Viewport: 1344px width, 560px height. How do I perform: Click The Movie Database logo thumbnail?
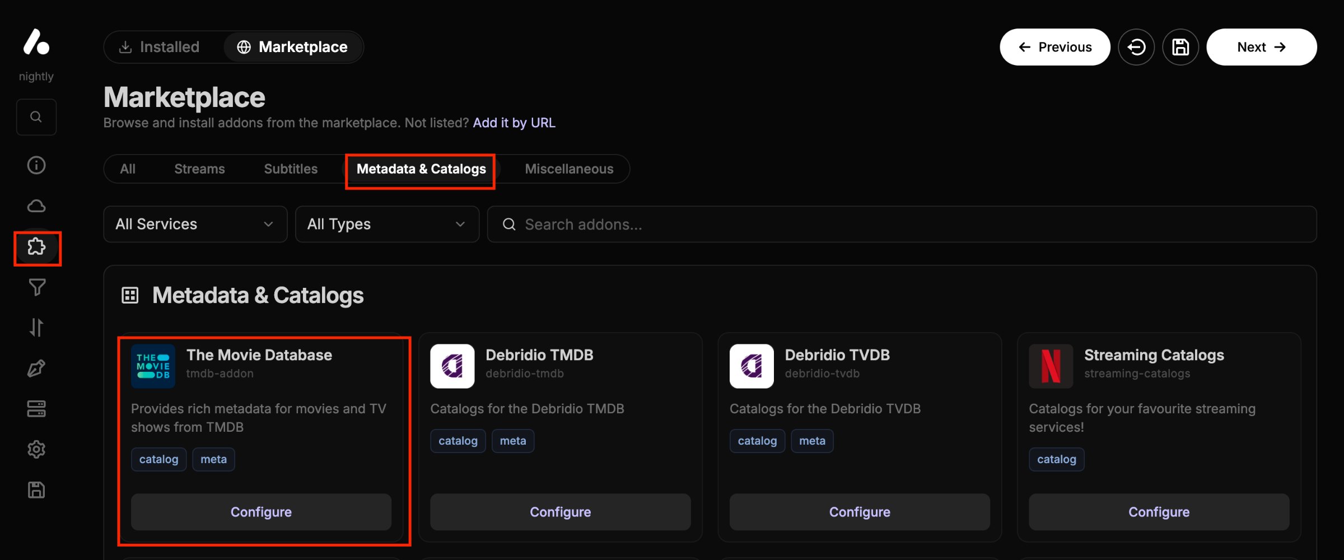[153, 366]
